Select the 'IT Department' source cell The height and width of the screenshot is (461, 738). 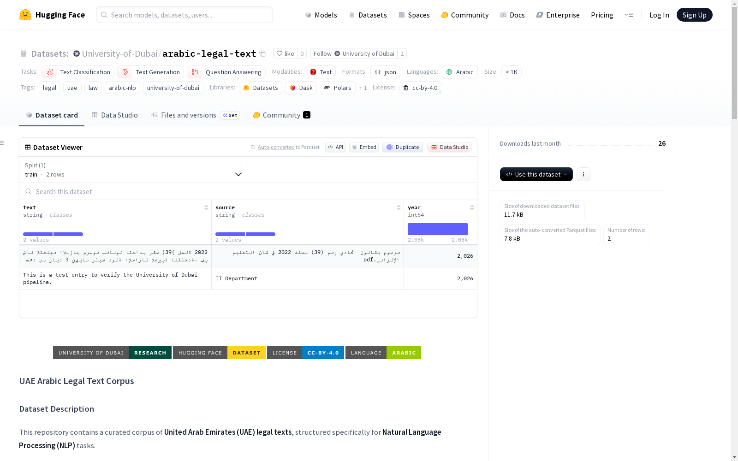308,278
